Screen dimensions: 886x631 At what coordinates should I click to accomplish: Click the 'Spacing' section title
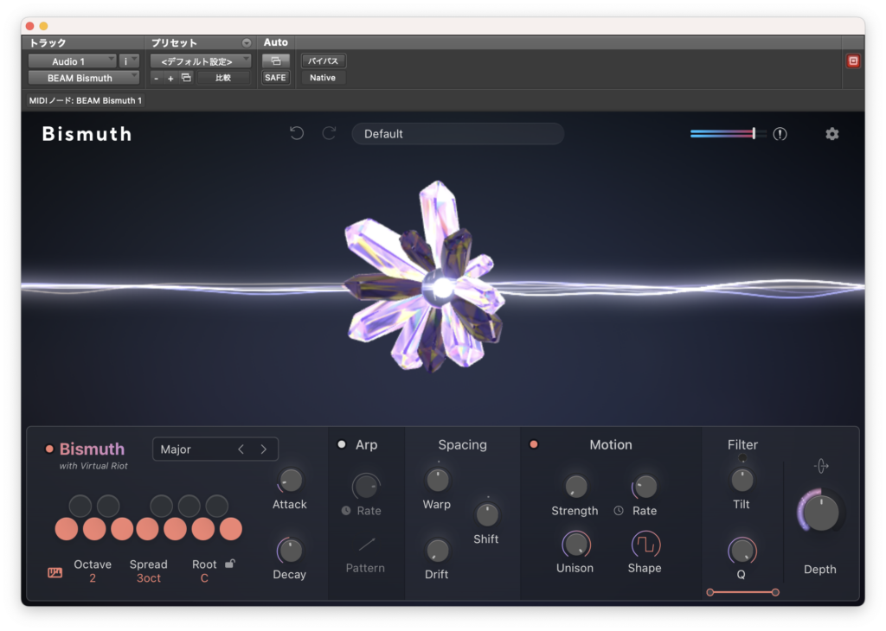[x=462, y=445]
